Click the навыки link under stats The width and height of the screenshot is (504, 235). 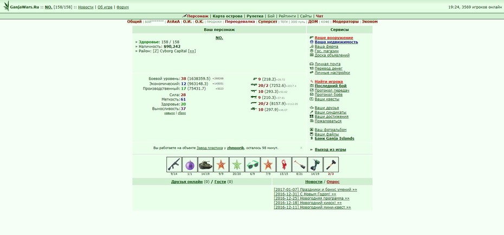[x=170, y=113]
